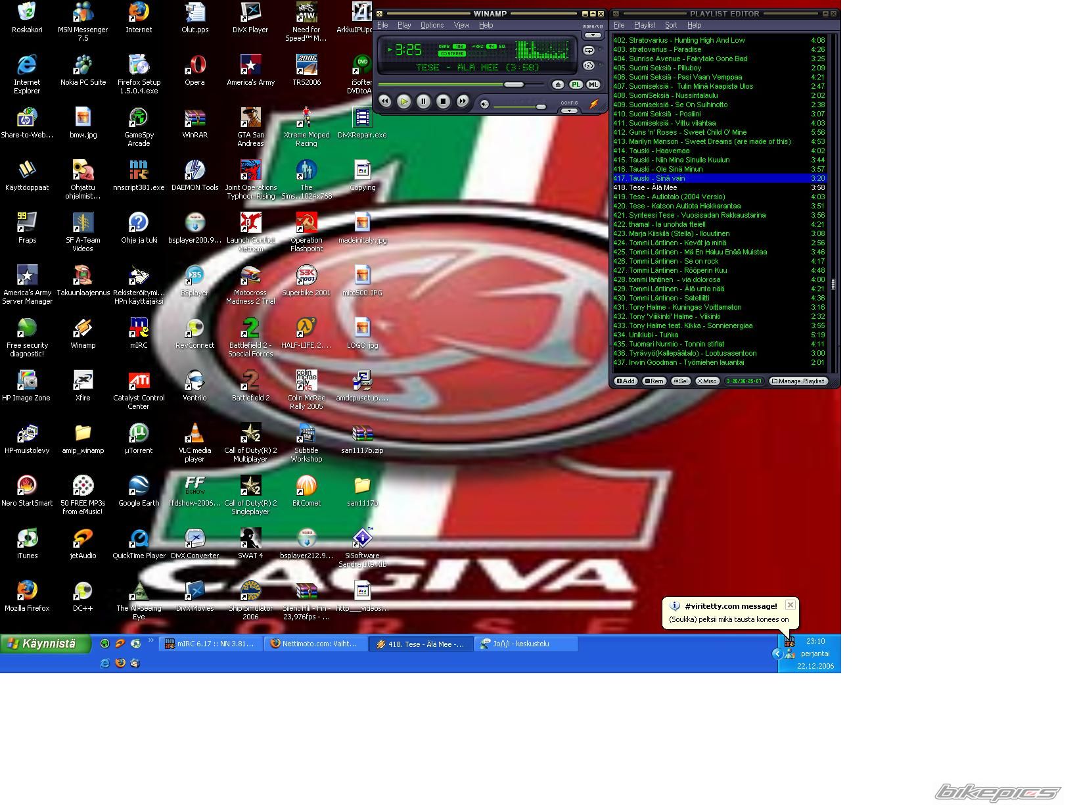Toggle Winamp shuffle button

pyautogui.click(x=589, y=65)
